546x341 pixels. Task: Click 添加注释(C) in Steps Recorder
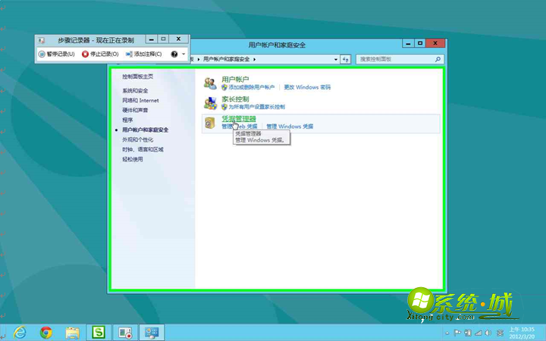pyautogui.click(x=143, y=54)
